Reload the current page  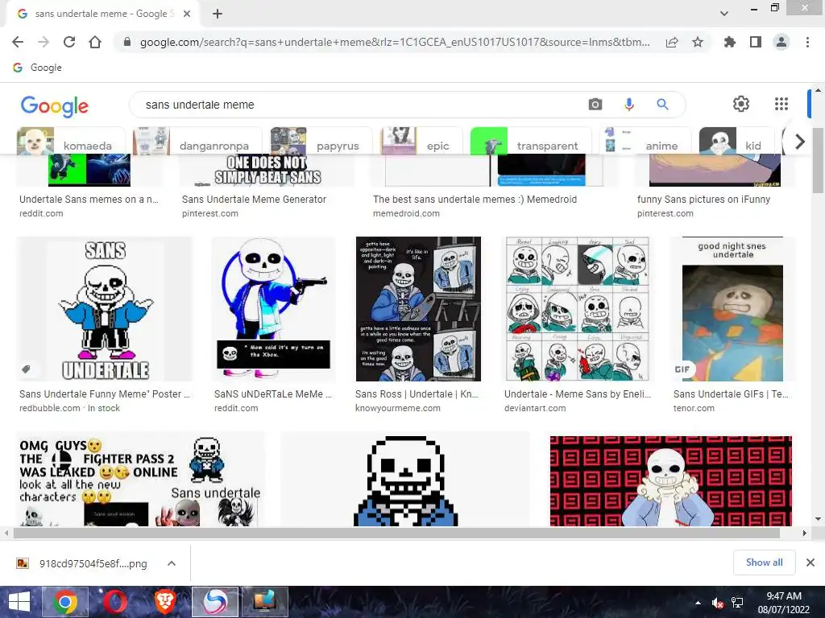69,42
